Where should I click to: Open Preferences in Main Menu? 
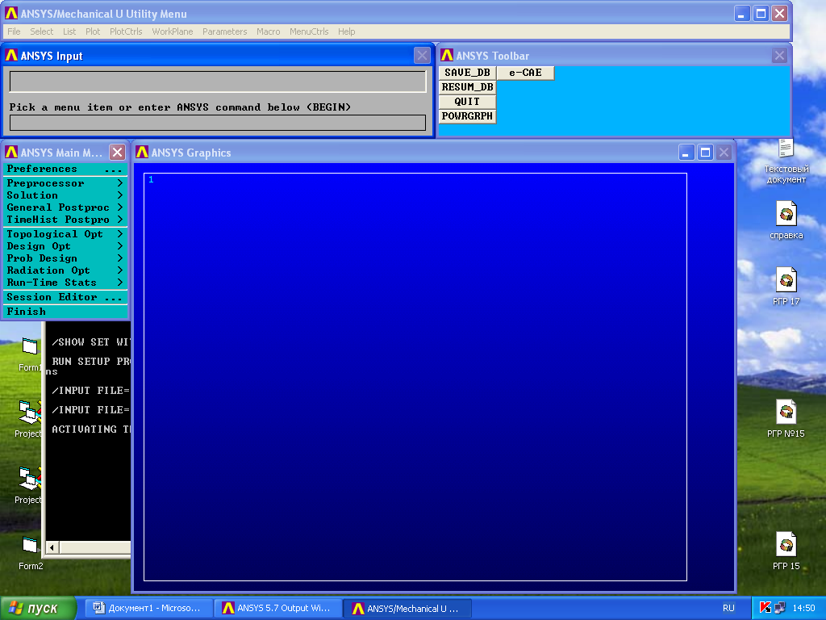[65, 170]
